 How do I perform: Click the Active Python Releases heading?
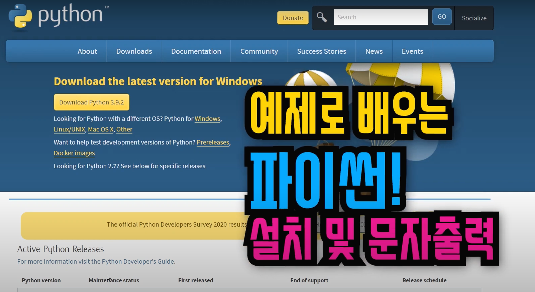[x=61, y=249]
